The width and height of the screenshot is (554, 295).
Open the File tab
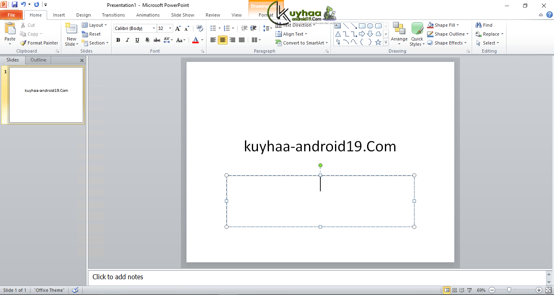point(11,15)
